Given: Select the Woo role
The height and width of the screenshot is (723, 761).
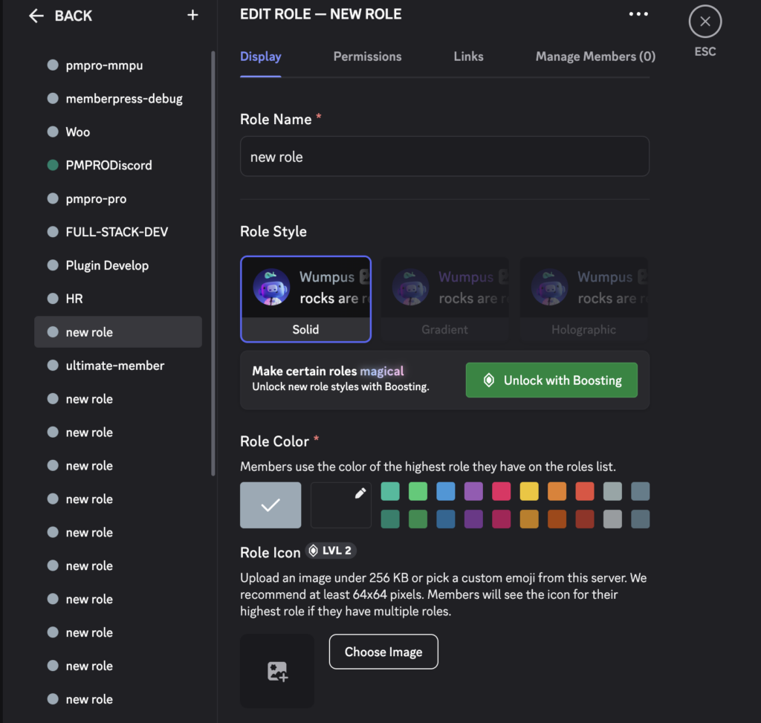Looking at the screenshot, I should click(x=118, y=132).
